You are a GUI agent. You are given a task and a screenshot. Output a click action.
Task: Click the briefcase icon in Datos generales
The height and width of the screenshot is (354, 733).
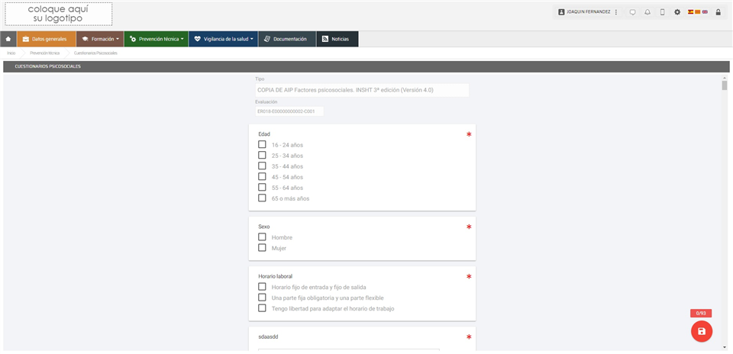(26, 39)
